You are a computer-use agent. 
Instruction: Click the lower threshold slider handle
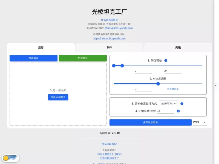[114, 66]
